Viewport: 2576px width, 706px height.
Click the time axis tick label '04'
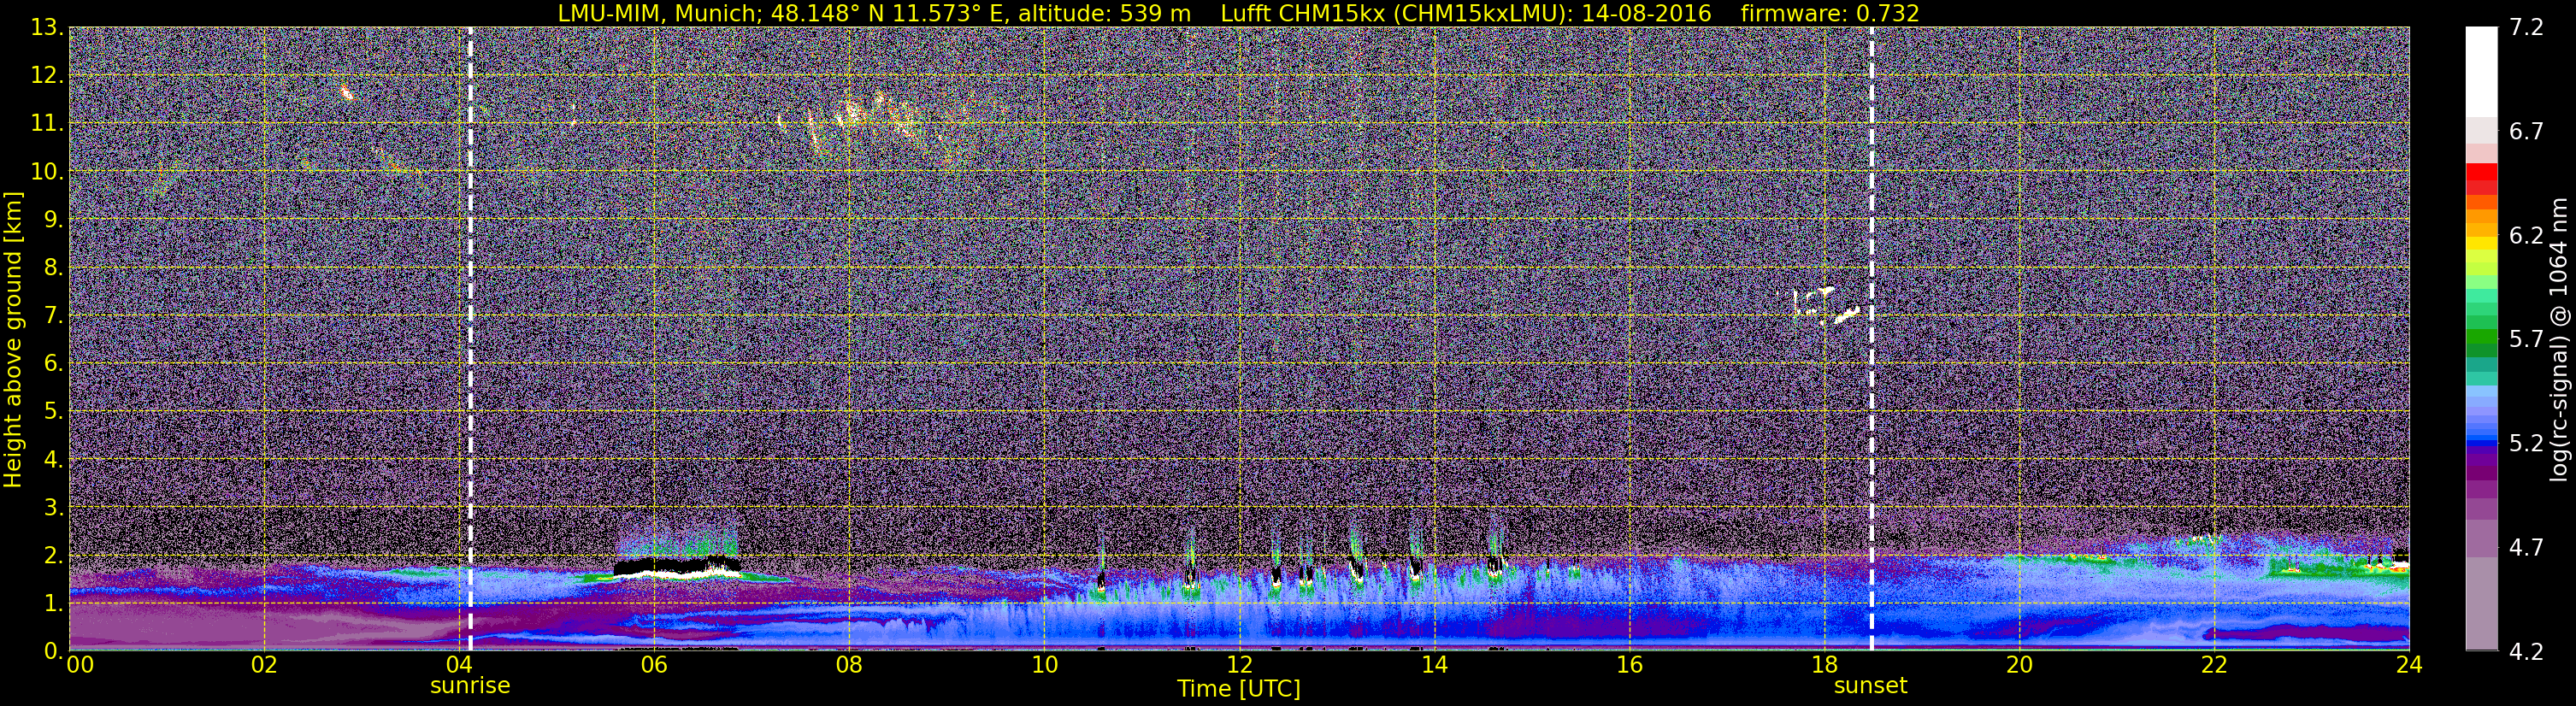pos(458,665)
